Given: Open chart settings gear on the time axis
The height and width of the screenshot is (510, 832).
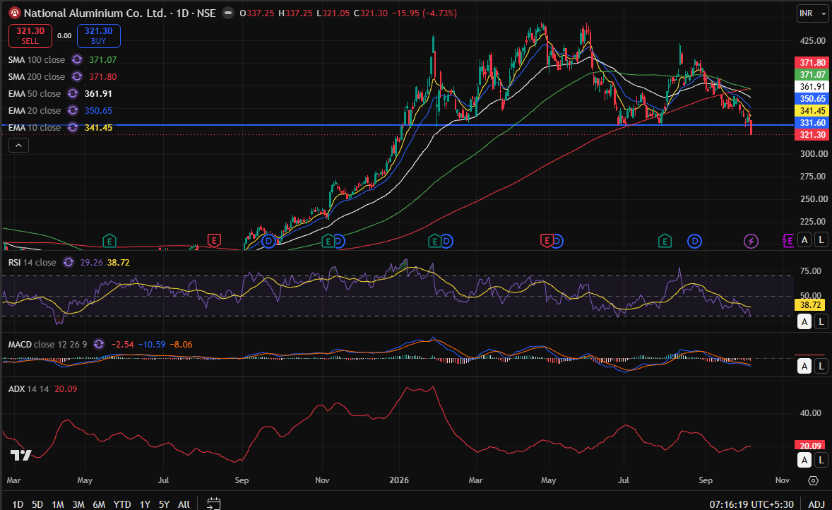Looking at the screenshot, I should [x=813, y=480].
